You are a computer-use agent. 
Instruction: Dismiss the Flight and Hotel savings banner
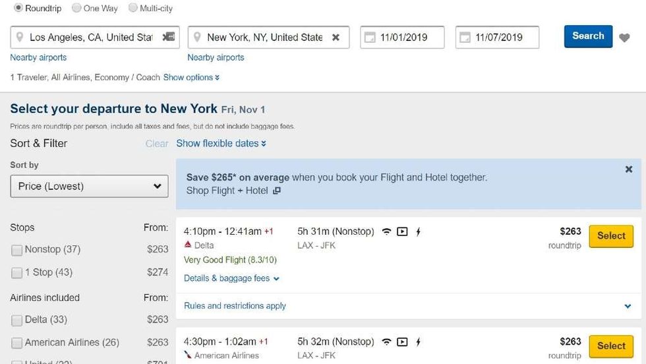629,169
